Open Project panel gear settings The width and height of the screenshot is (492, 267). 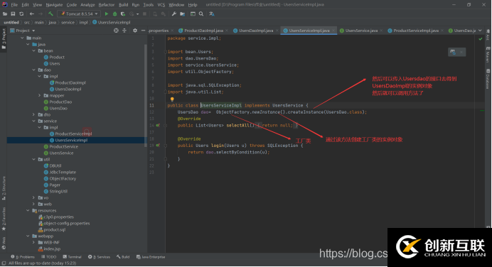point(135,31)
